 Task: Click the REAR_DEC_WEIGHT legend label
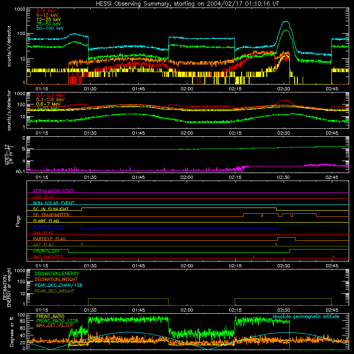[54, 291]
